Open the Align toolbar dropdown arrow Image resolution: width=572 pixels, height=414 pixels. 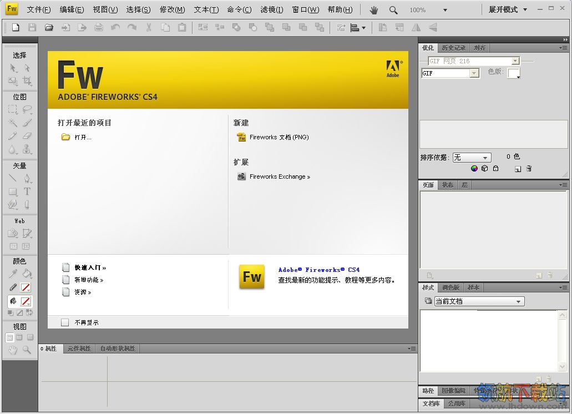[x=364, y=28]
